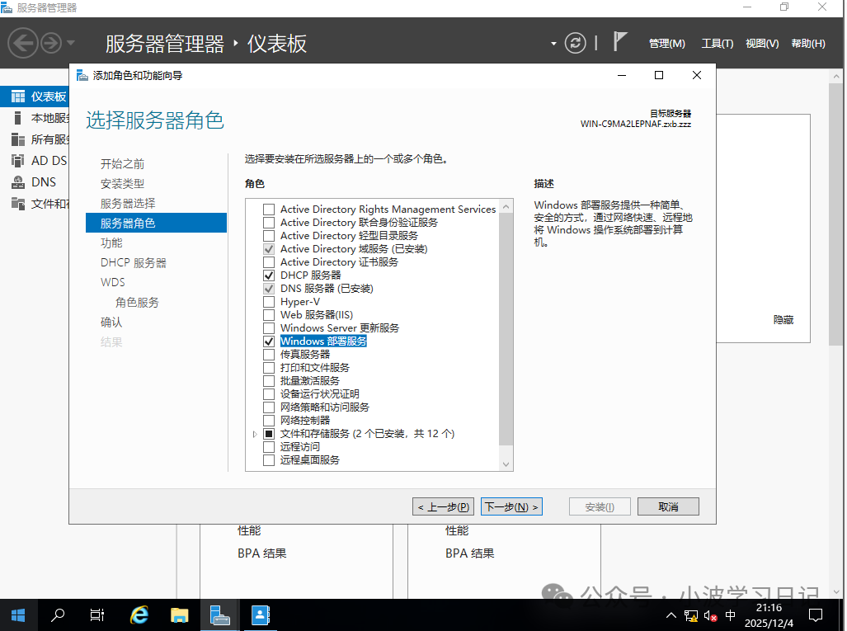Click the 下一步(N) button
Image resolution: width=847 pixels, height=631 pixels.
[511, 506]
